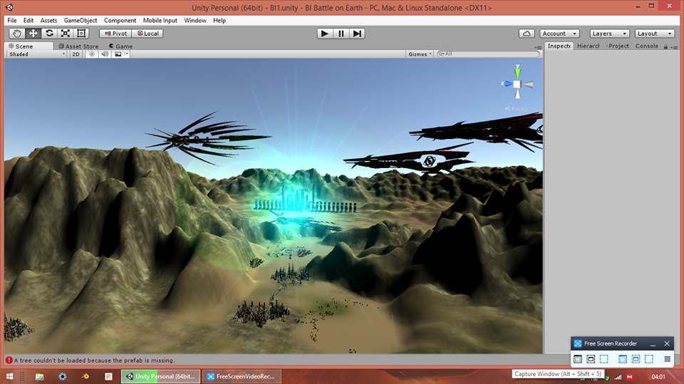The image size is (684, 384).
Task: Open the Windows Start button
Action: [x=9, y=377]
